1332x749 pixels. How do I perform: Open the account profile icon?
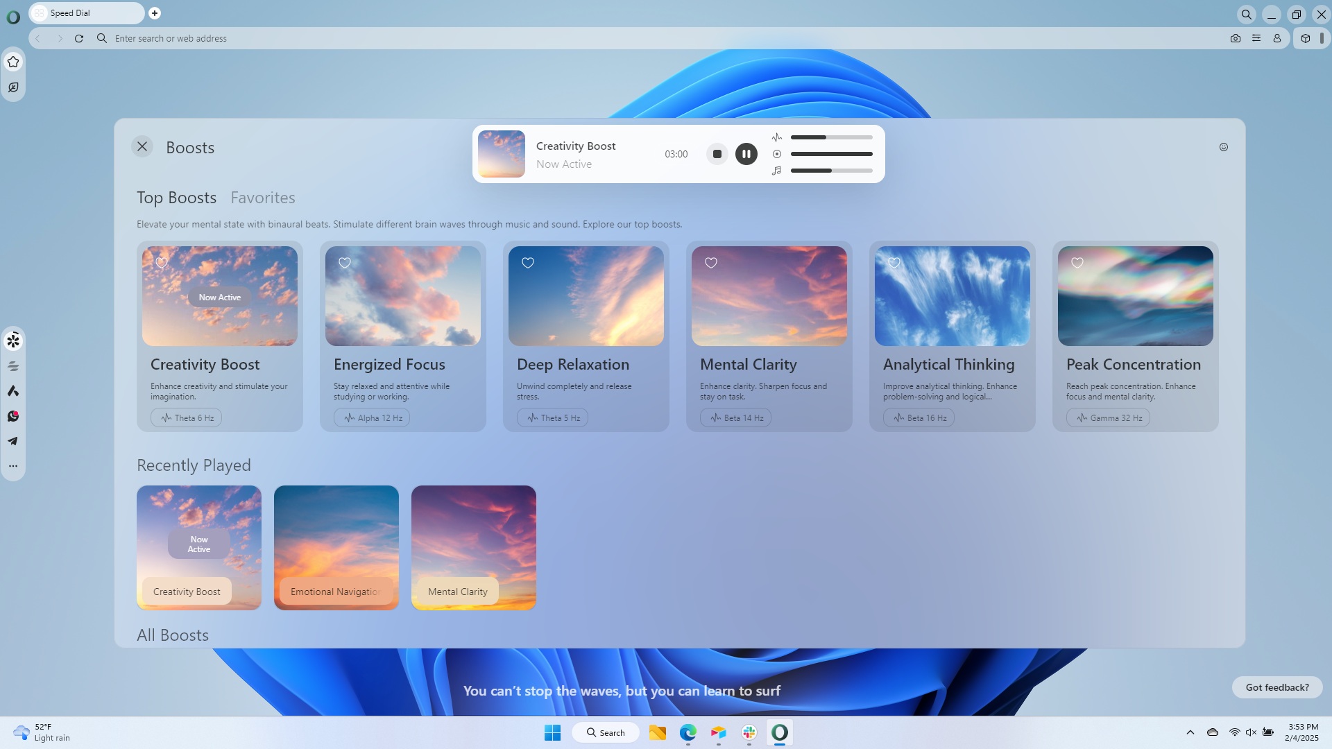coord(1277,39)
